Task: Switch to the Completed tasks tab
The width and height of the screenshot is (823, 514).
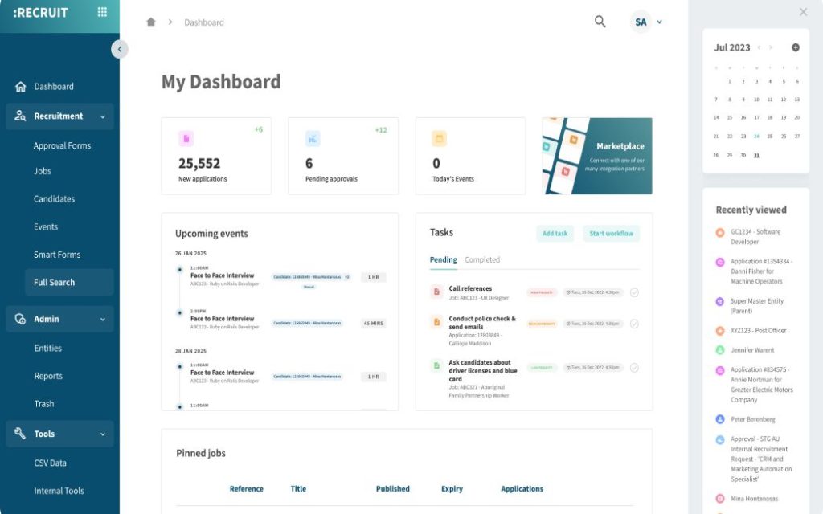Action: [482, 260]
